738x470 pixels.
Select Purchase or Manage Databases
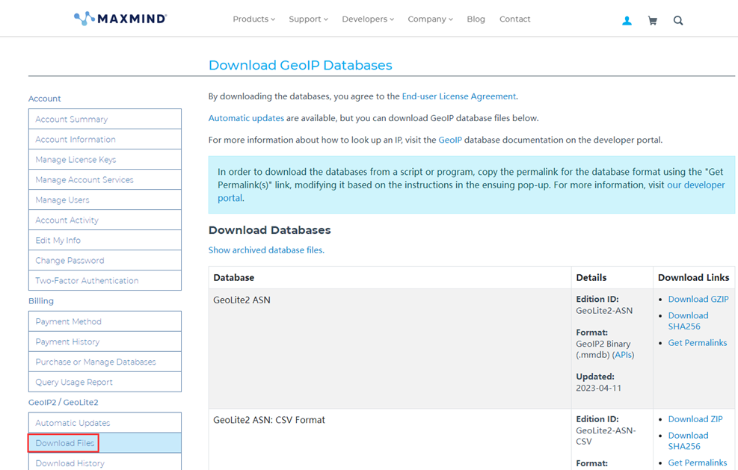point(105,362)
